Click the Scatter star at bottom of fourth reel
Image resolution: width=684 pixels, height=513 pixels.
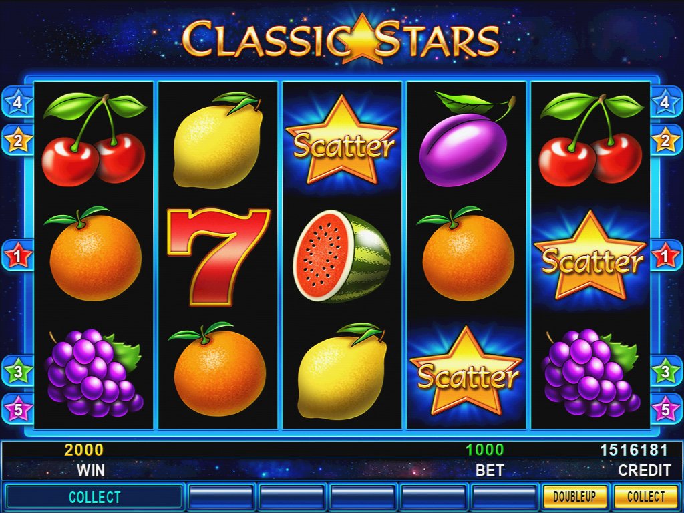466,371
